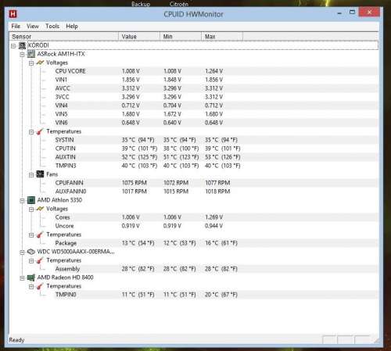Minimize the HWMonitor window
This screenshot has height=351, width=391.
pos(339,13)
